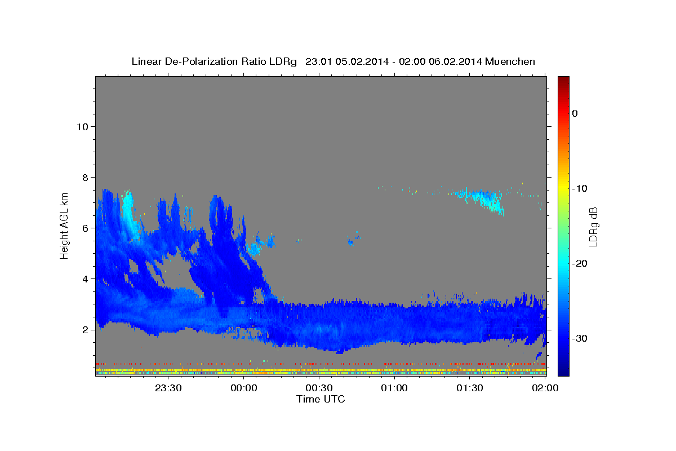Click the height tick label '6'
This screenshot has width=676, height=451.
86,228
